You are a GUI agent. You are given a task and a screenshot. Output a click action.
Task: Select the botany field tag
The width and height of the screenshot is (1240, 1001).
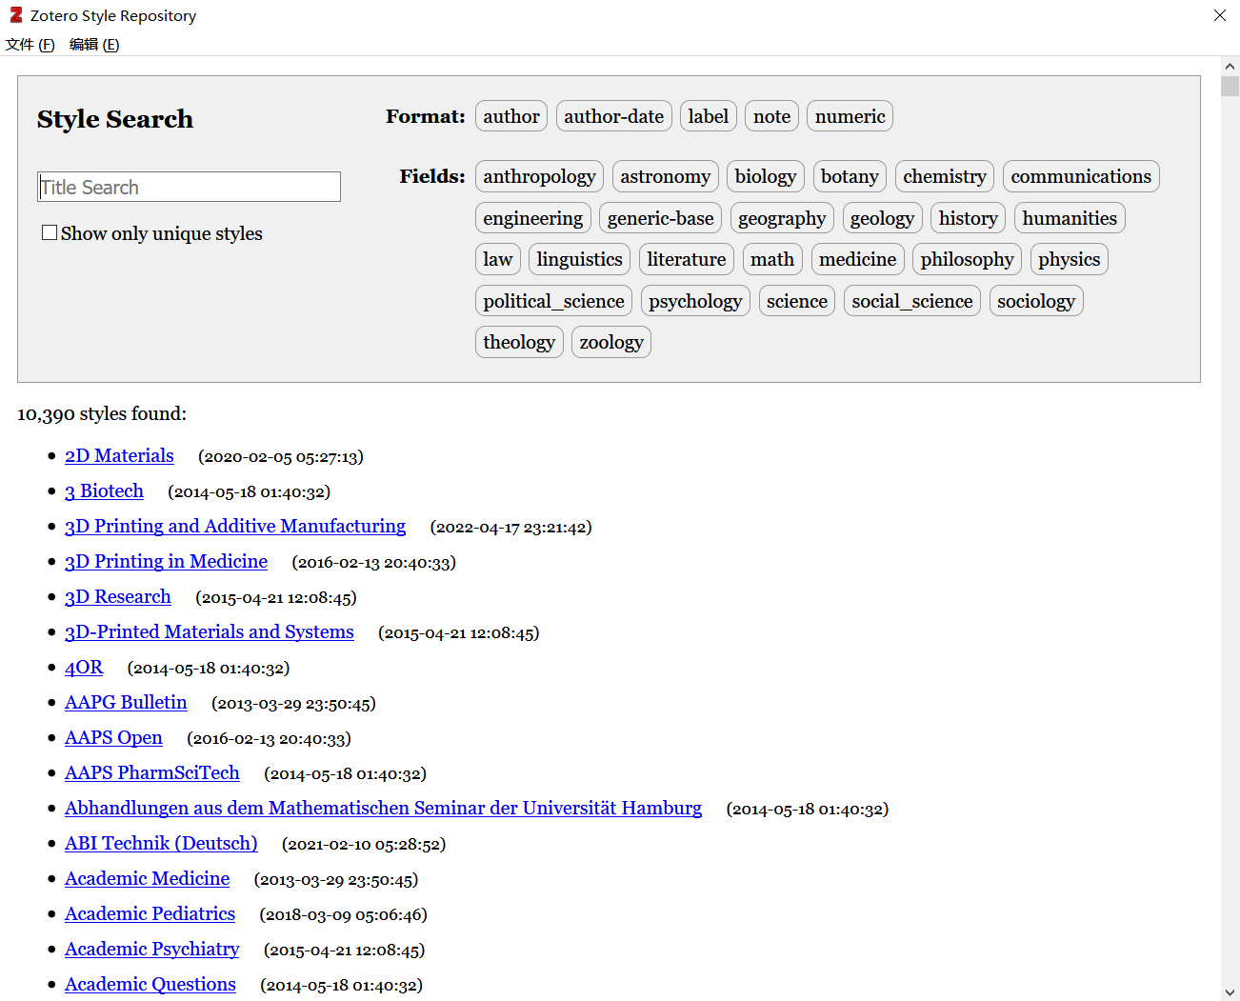tap(850, 176)
